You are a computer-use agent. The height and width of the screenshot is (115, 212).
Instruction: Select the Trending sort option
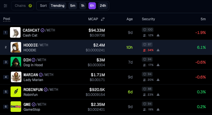(x=57, y=6)
